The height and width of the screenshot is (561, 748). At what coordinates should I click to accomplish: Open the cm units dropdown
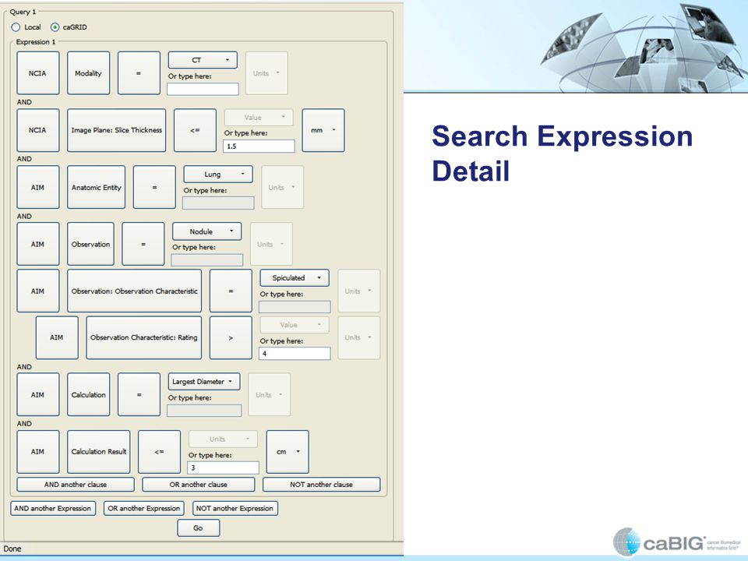288,452
